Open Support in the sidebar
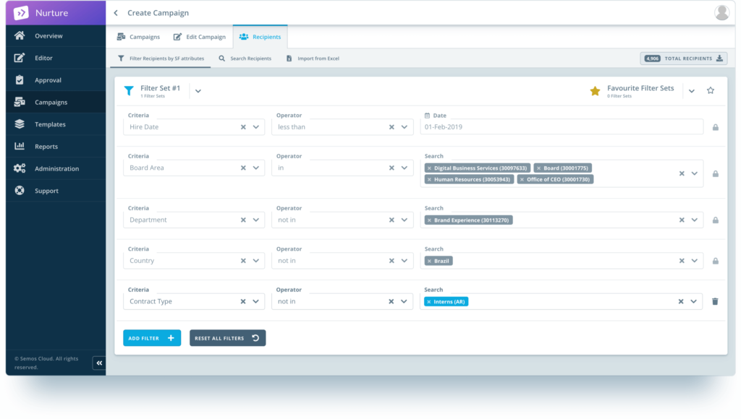Screen dimensions: 741x419 pyautogui.click(x=56, y=191)
